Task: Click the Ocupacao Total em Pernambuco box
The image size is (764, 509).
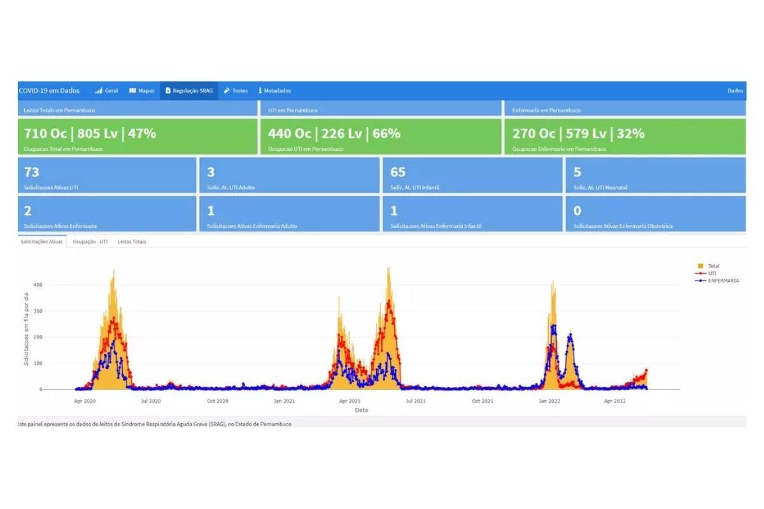Action: [137, 137]
